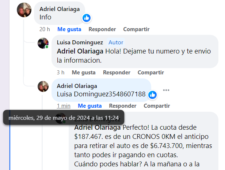Open Luisa Dominguez's name link next to Autor badge
Viewport: 225px width, 170px height.
pyautogui.click(x=80, y=42)
